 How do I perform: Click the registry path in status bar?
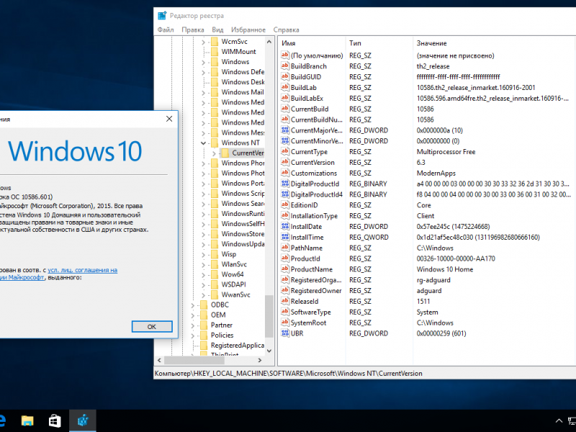click(x=289, y=374)
